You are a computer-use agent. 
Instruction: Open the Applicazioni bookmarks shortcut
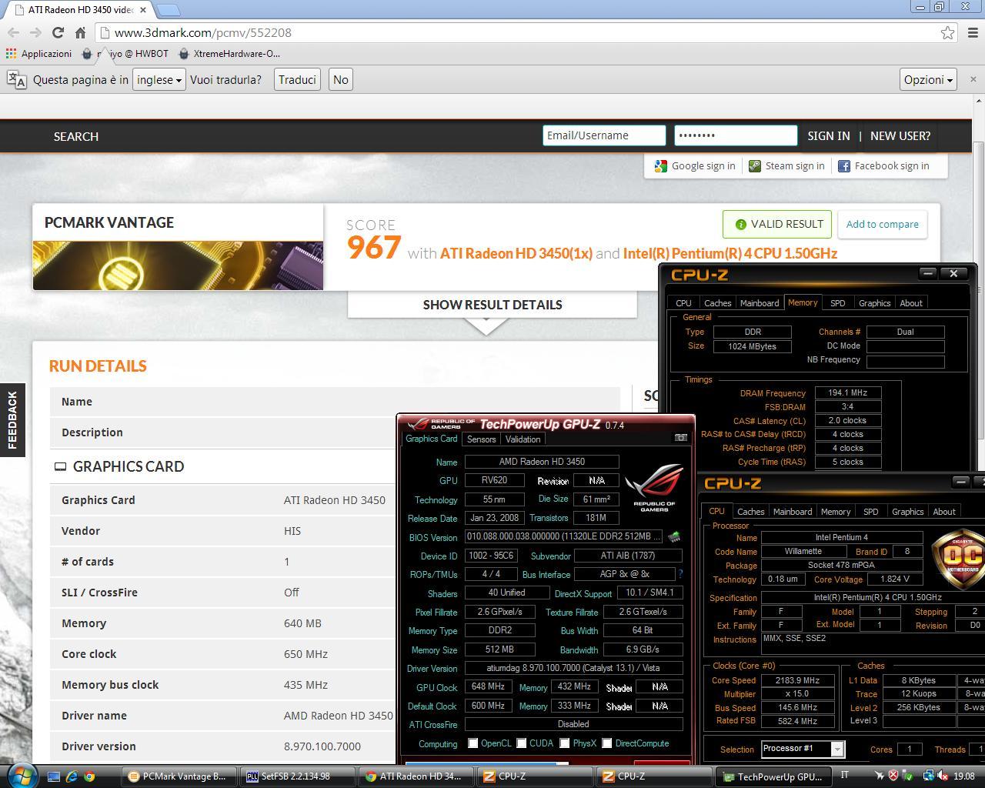[38, 54]
